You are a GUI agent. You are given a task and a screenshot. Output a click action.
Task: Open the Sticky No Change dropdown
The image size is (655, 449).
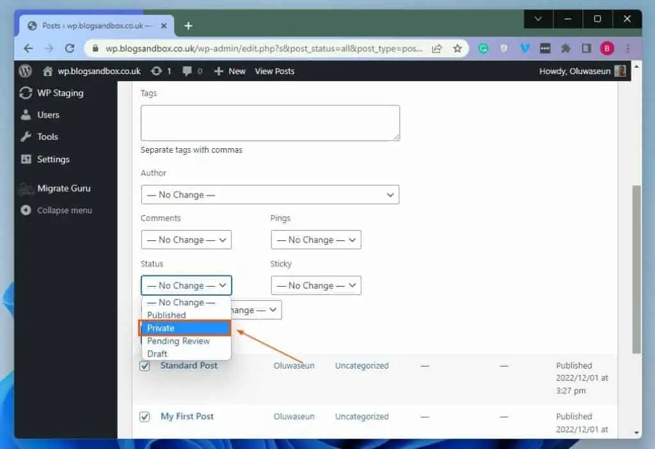[316, 285]
